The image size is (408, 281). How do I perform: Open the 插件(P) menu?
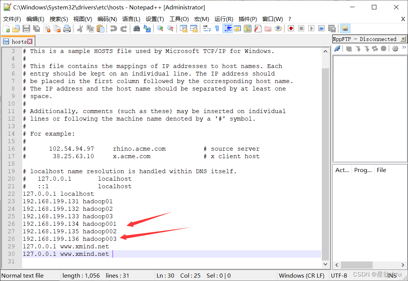(248, 19)
